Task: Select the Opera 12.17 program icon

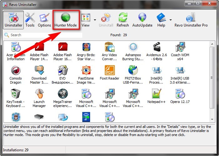Action: [x=180, y=96]
